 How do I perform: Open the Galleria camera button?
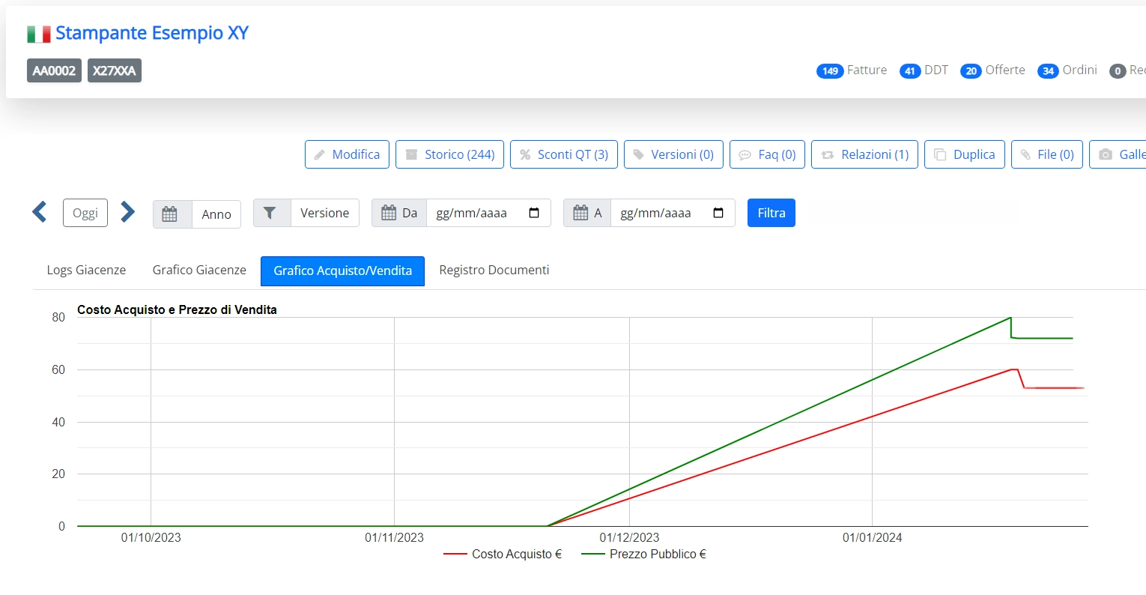click(x=1119, y=154)
